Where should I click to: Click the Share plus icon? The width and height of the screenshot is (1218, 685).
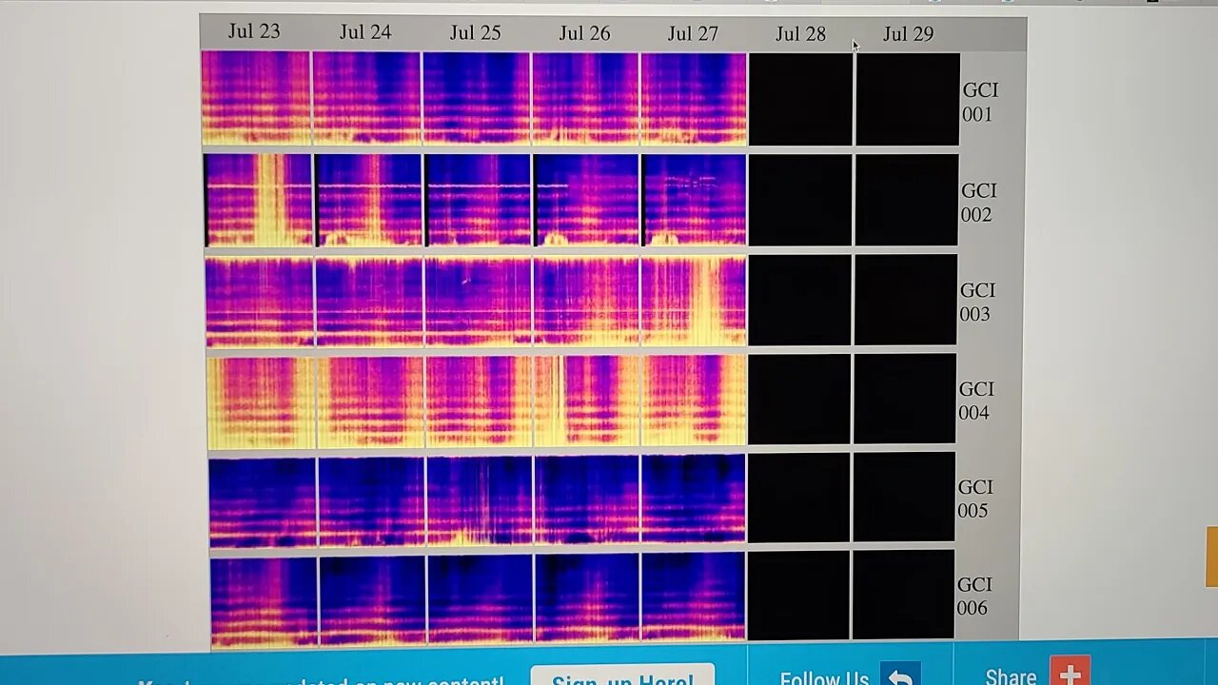1070,671
